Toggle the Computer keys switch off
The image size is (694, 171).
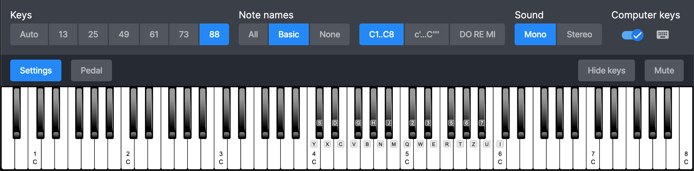(x=633, y=35)
